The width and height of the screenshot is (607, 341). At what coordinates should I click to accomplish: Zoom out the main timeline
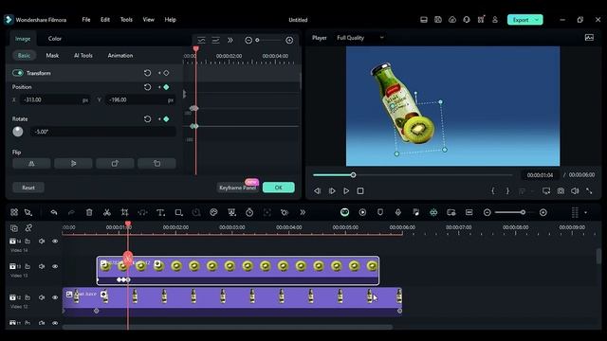[x=487, y=212]
